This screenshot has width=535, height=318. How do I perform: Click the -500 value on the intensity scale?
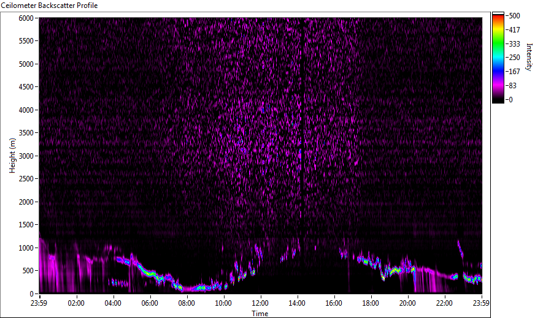click(513, 16)
